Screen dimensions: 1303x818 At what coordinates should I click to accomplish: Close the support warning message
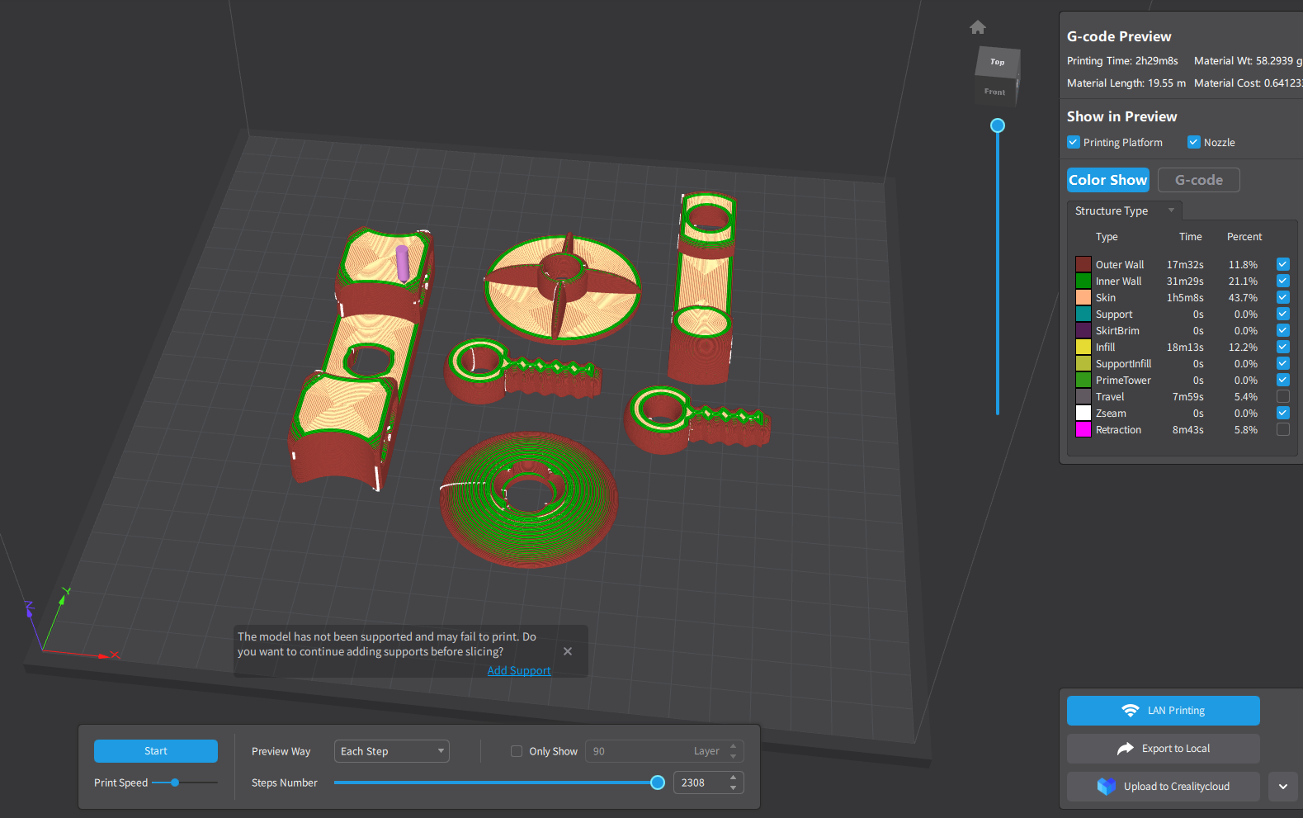click(x=568, y=651)
